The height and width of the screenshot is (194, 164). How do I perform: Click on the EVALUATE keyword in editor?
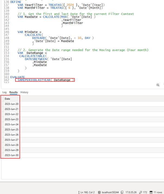pos(17,77)
